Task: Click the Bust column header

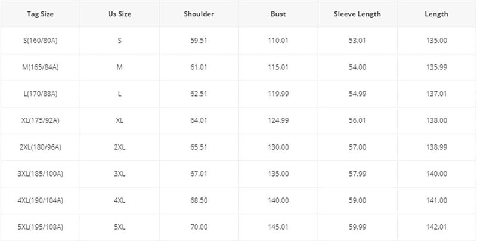Action: pos(278,14)
